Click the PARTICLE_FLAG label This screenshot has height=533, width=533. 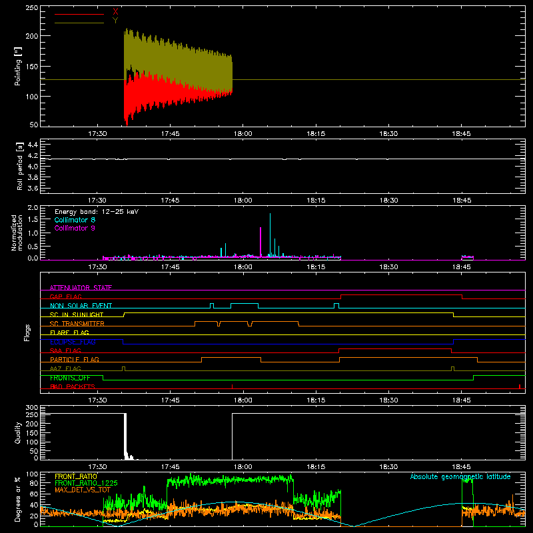click(x=75, y=360)
